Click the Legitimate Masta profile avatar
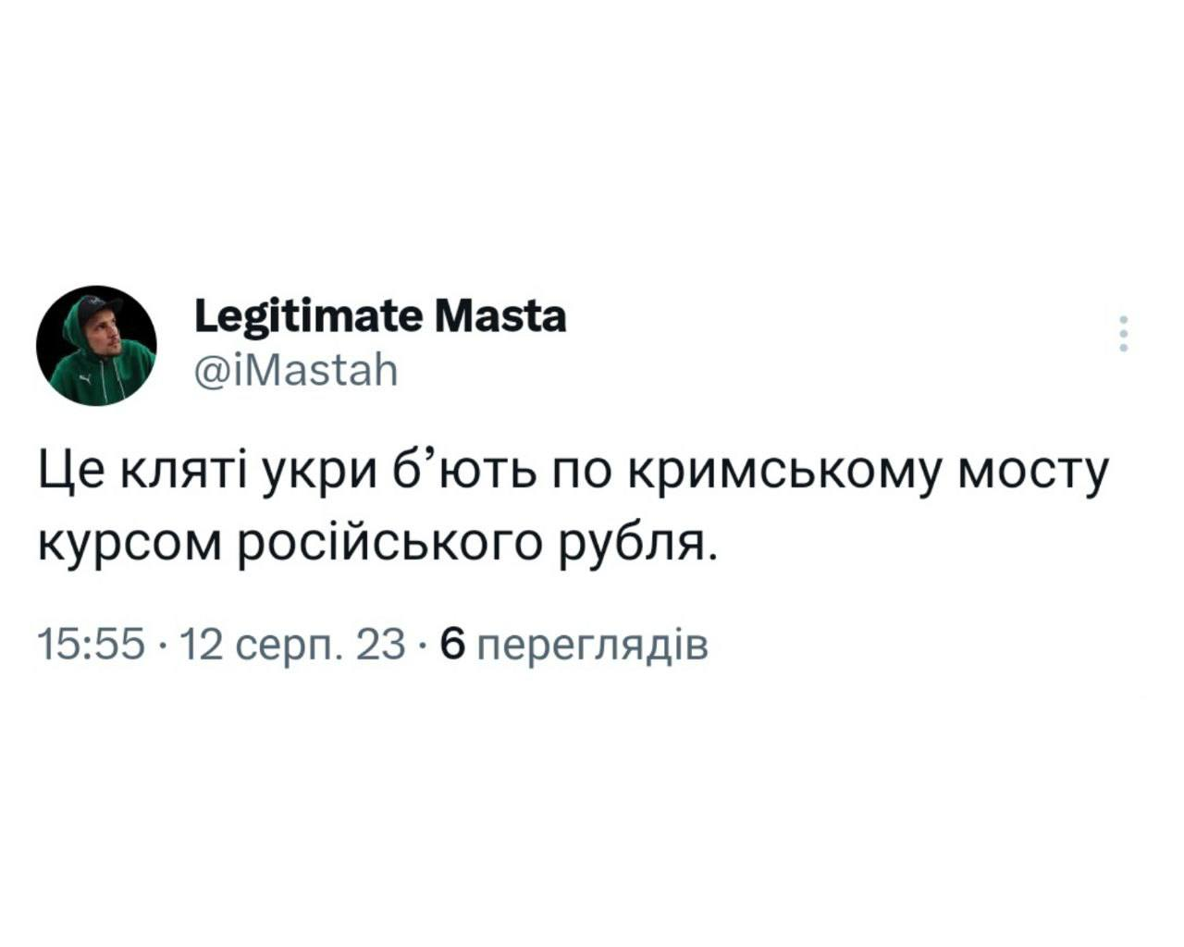 96,345
